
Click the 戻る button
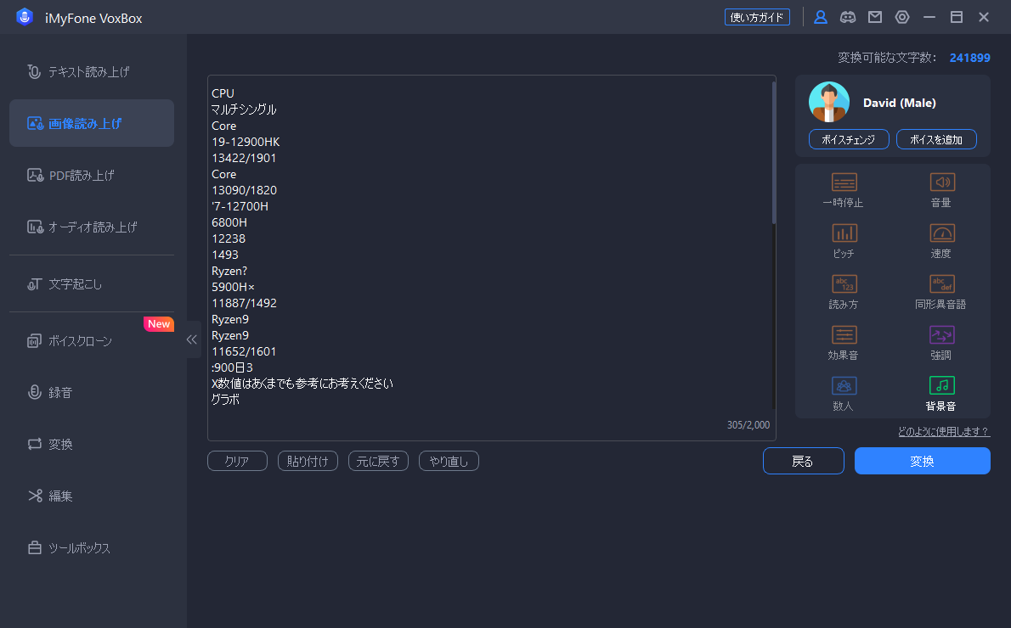[x=804, y=461]
